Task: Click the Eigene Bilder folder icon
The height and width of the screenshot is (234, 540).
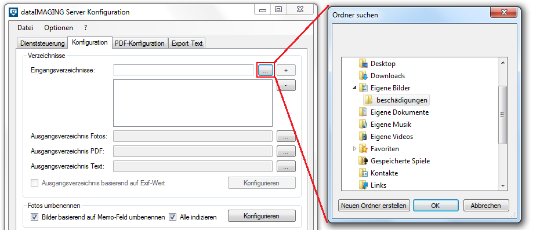Action: [x=363, y=88]
